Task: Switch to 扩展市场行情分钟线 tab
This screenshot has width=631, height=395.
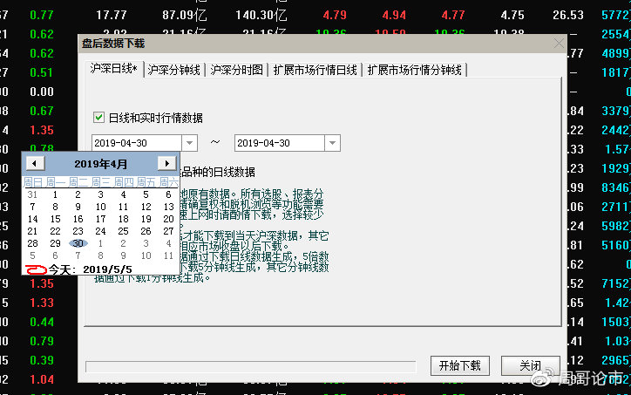Action: coord(414,70)
